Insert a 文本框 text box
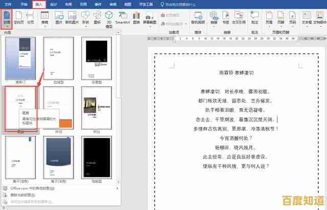 307,18
